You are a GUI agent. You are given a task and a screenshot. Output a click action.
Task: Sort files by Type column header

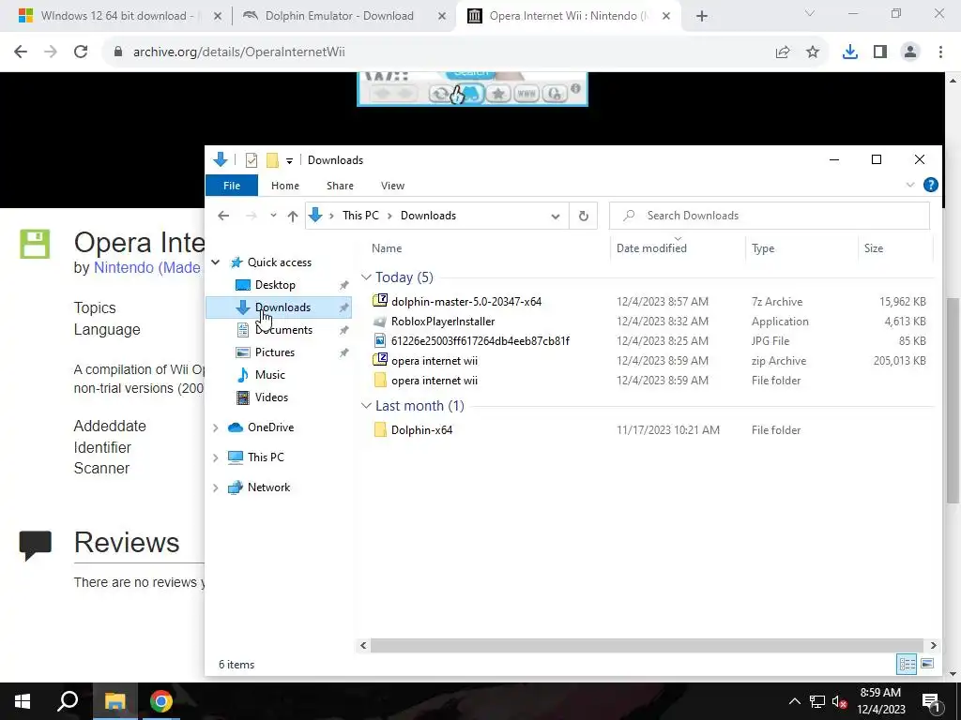[x=763, y=247]
